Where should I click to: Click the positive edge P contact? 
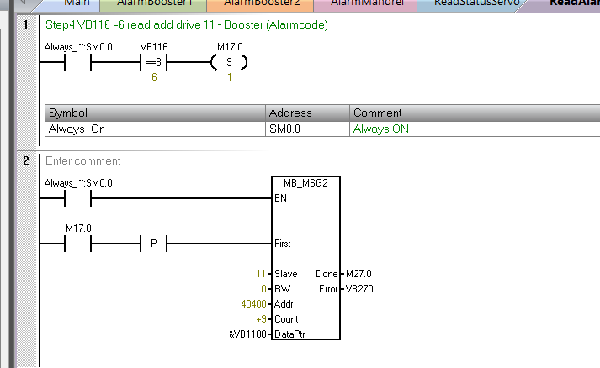click(154, 244)
